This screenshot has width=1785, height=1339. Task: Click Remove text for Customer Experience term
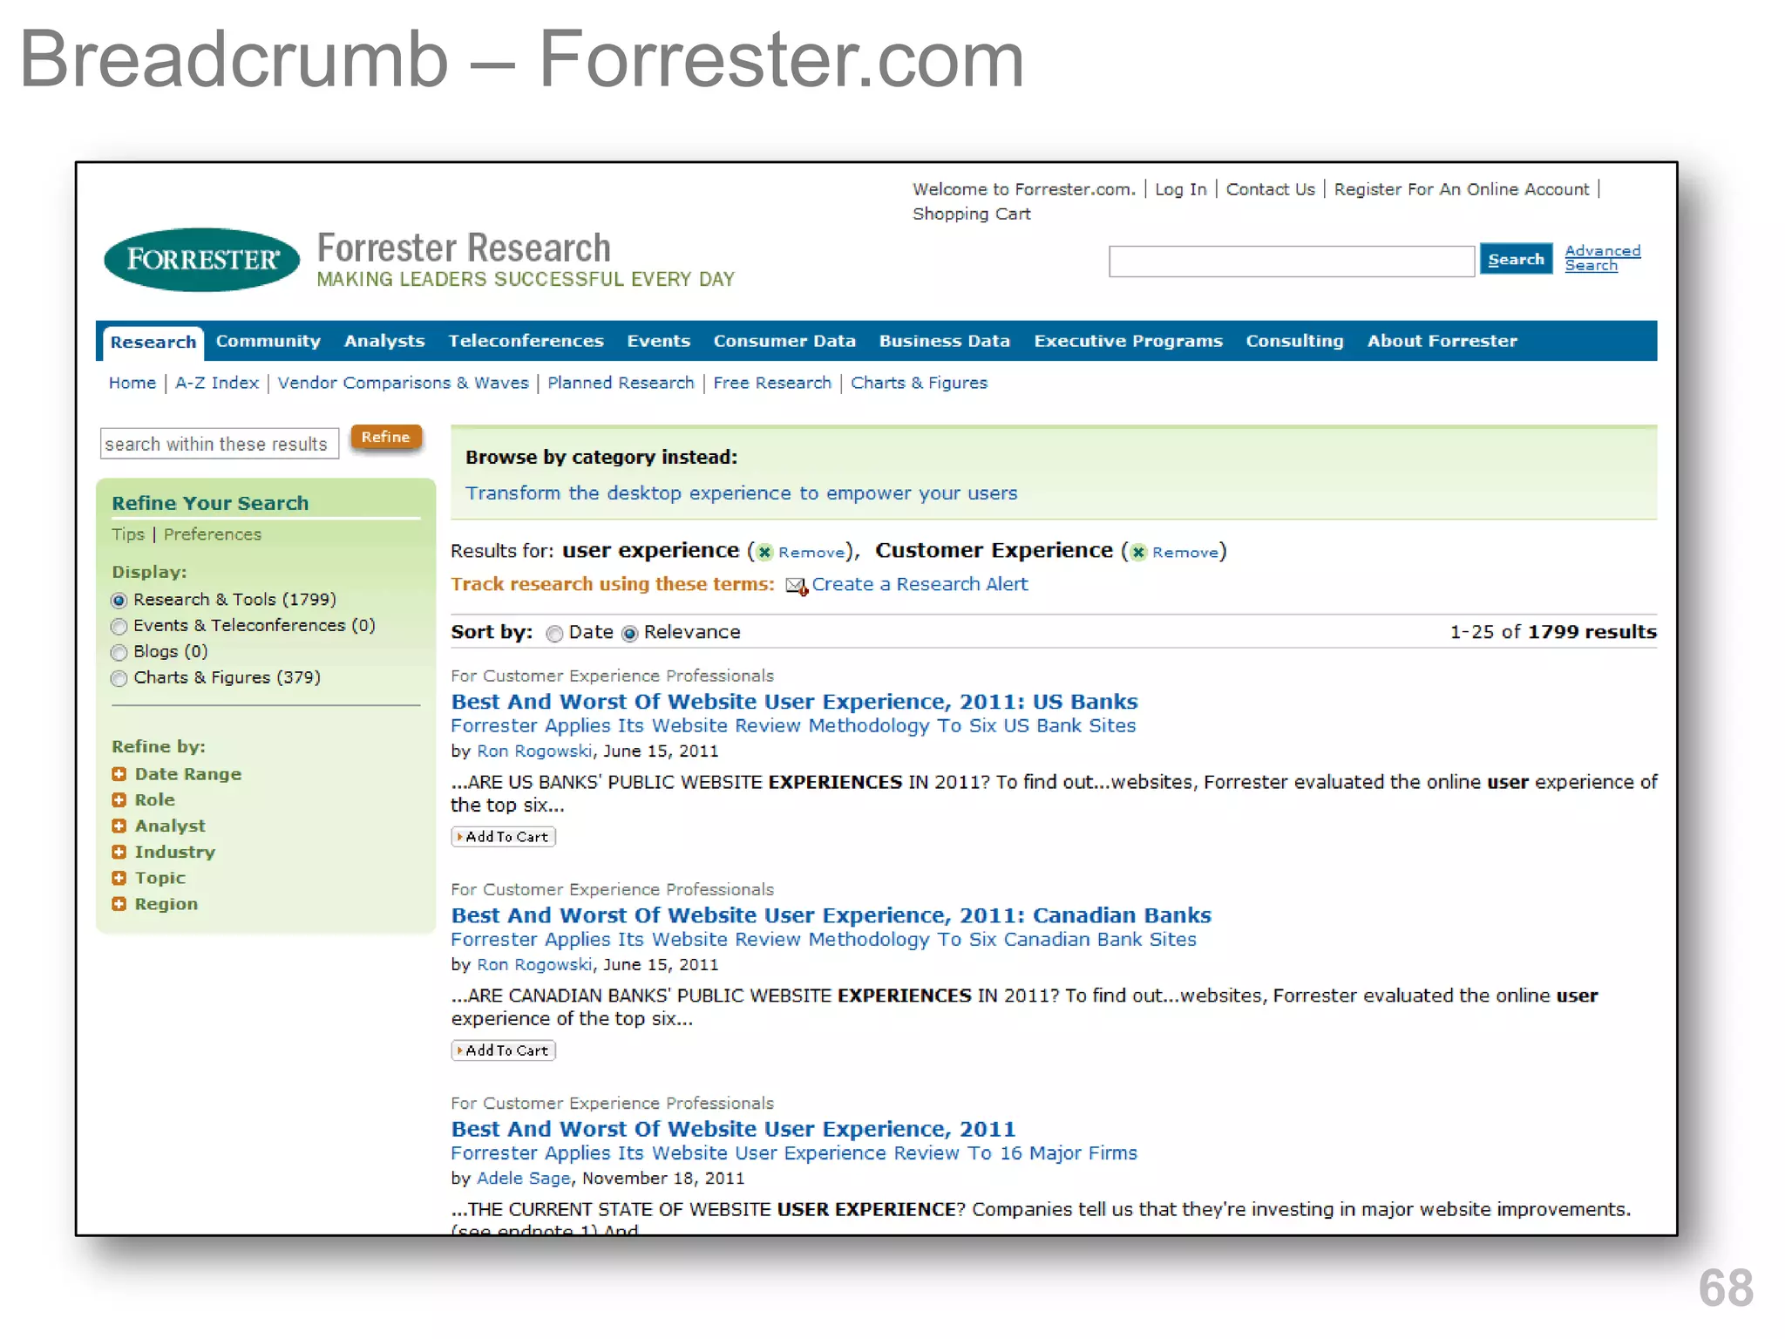(1184, 553)
